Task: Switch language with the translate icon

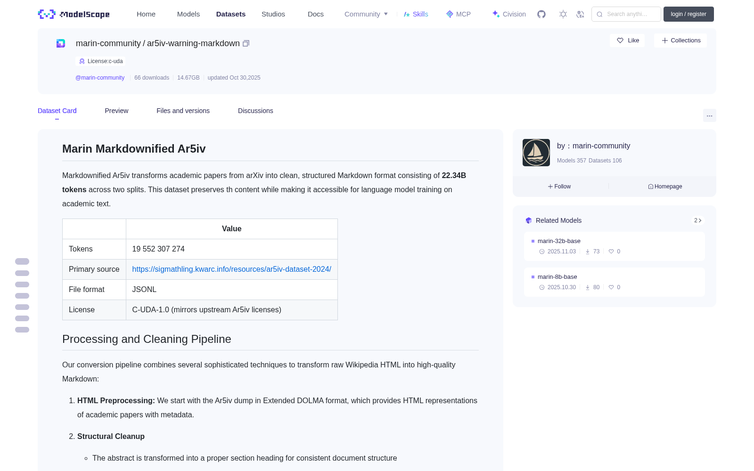Action: pos(580,14)
